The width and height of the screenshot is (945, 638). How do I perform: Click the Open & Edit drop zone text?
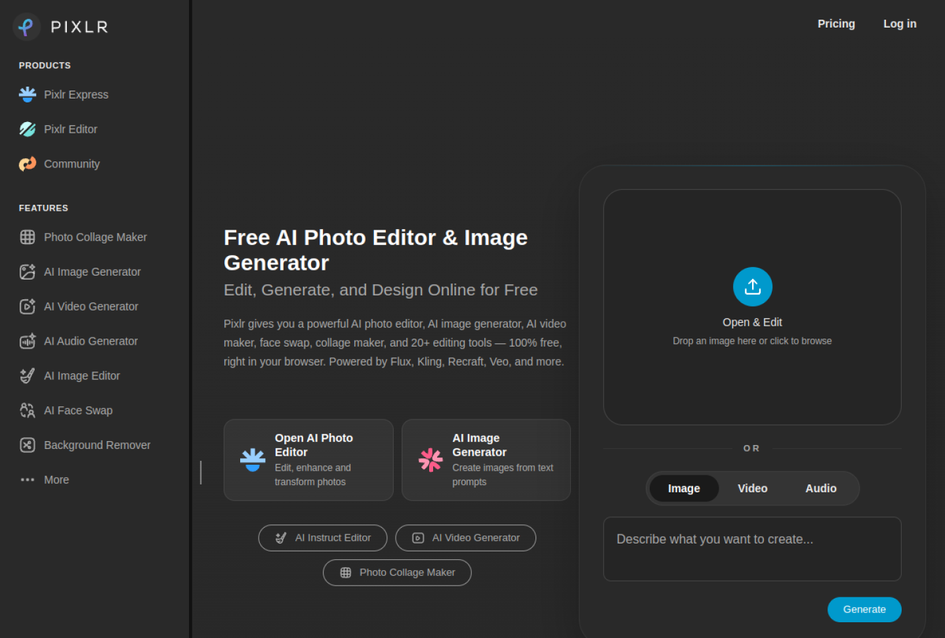click(752, 322)
